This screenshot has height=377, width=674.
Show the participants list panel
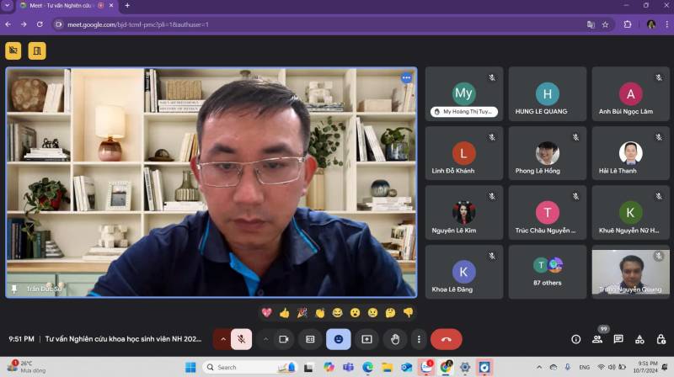coord(597,339)
